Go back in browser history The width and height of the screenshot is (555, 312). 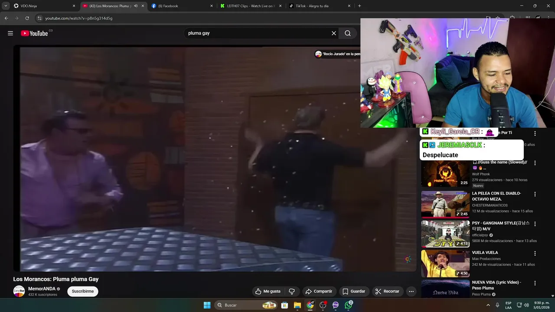(6, 18)
